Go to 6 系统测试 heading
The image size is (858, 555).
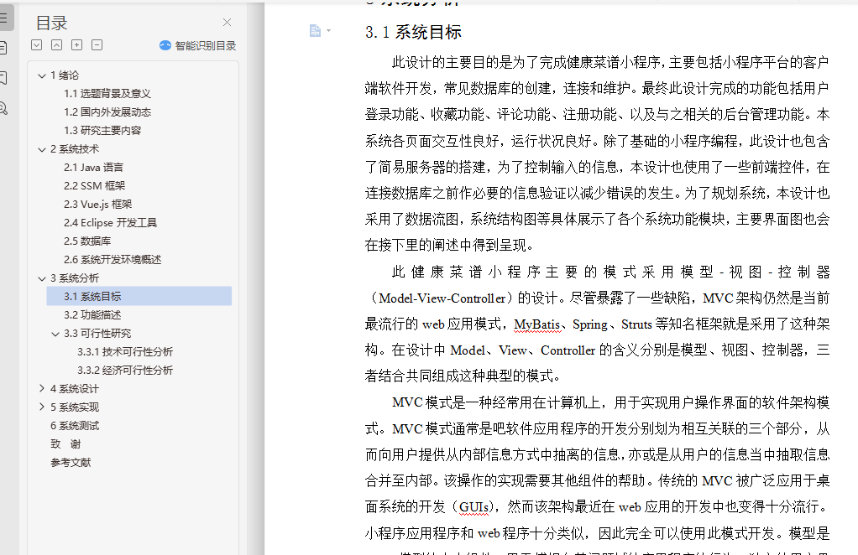tap(75, 426)
